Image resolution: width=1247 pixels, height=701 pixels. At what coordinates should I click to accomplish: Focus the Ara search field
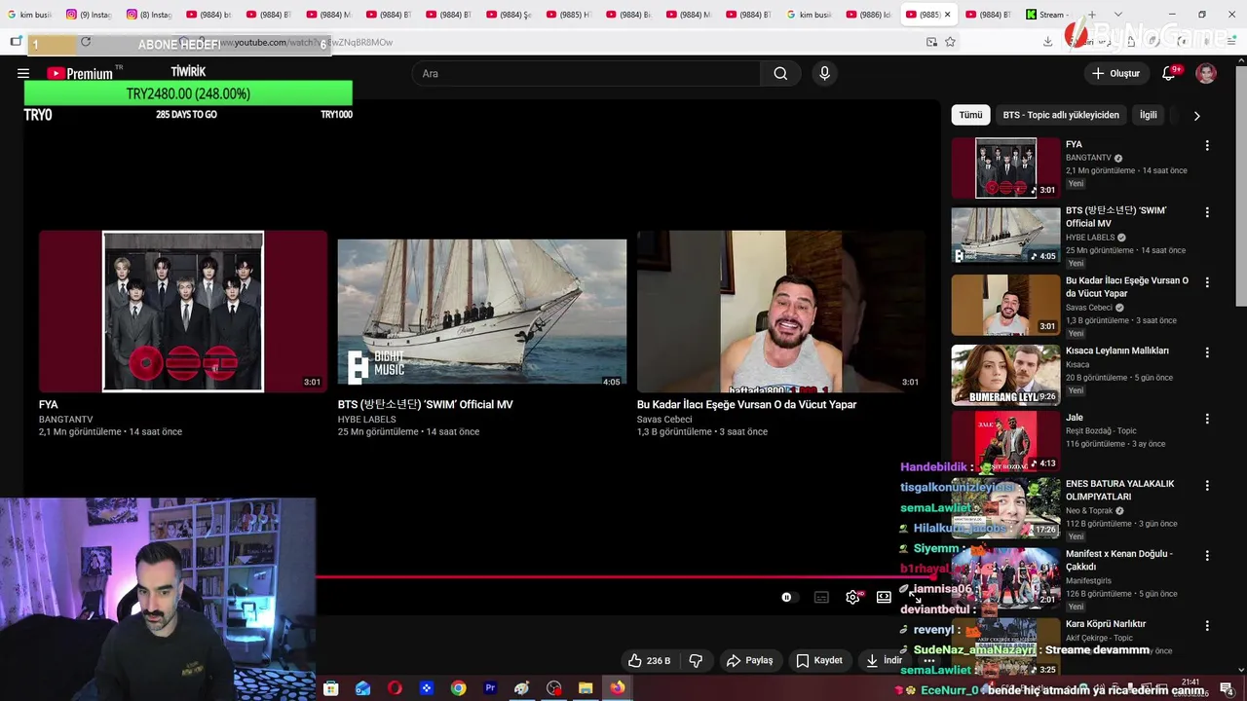pos(586,73)
